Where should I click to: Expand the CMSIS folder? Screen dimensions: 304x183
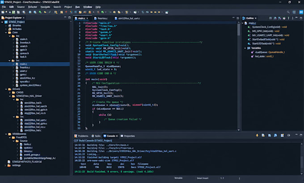click(10, 92)
